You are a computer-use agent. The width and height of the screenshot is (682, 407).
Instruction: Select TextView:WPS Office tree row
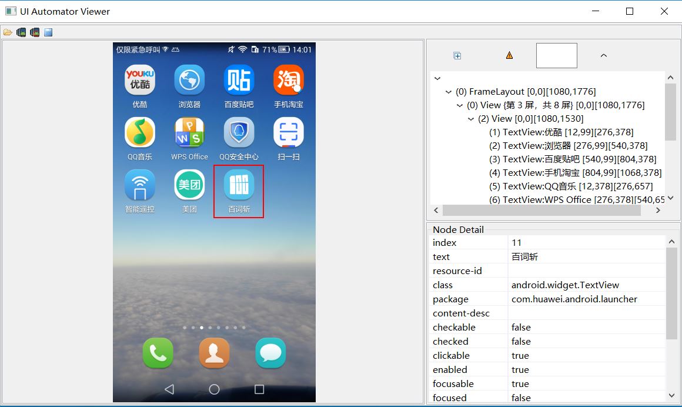(x=577, y=199)
